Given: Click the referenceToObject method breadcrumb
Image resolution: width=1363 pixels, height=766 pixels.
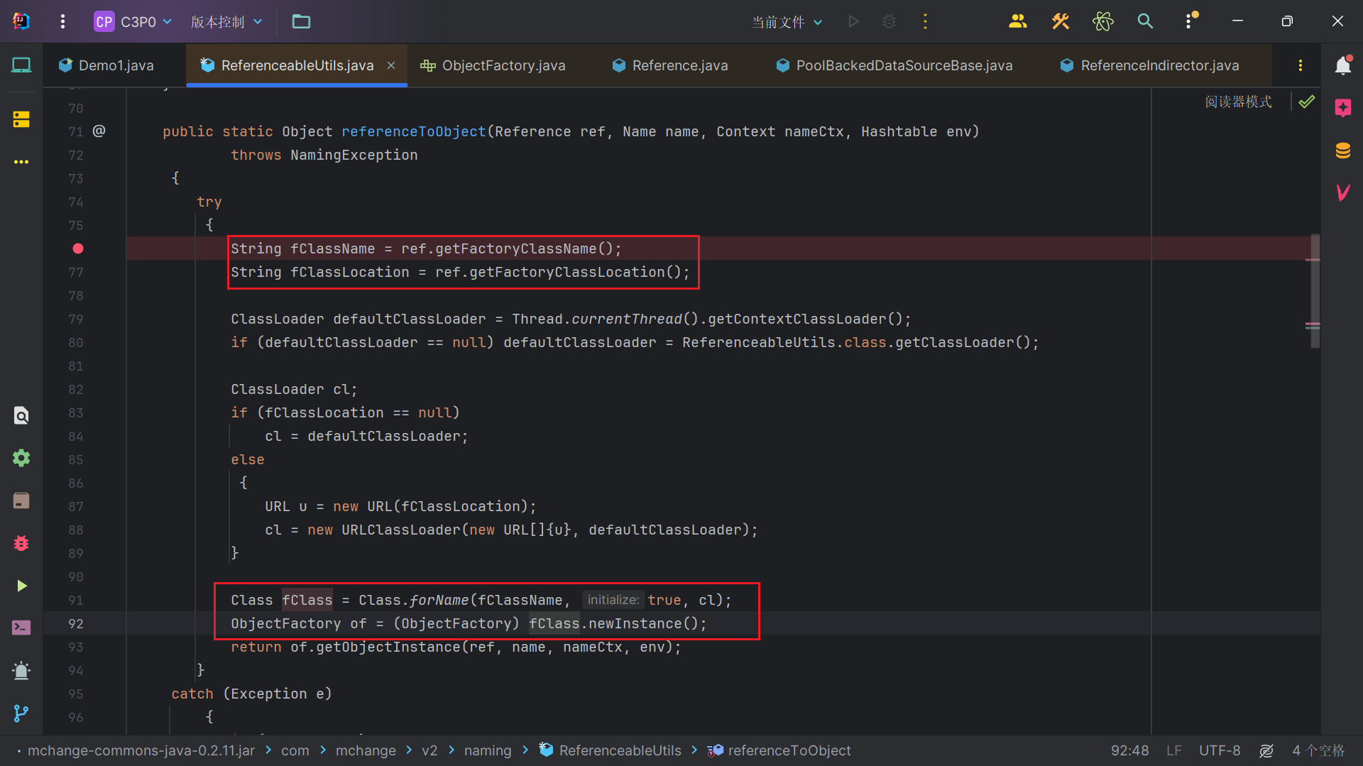Looking at the screenshot, I should [x=779, y=750].
